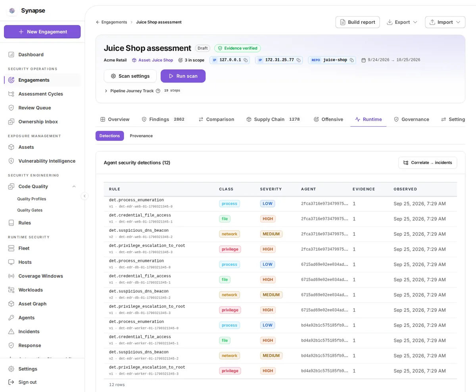Start the scan with Run scan
The image size is (476, 392).
183,76
